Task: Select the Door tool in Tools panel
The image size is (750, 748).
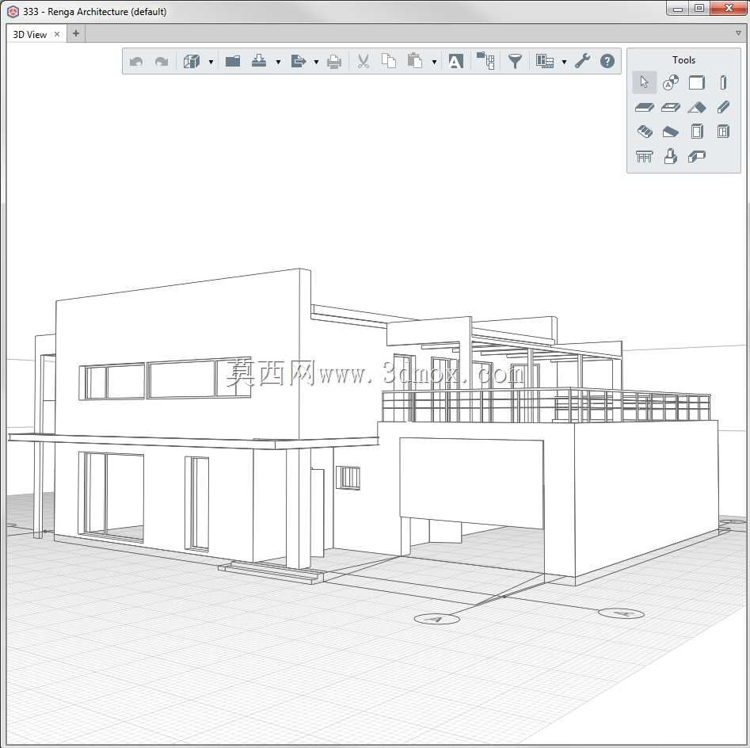Action: pyautogui.click(x=697, y=131)
